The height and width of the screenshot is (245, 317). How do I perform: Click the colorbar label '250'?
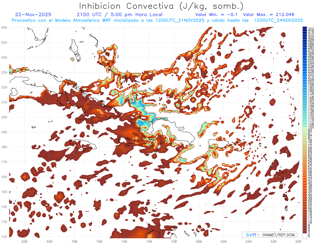pyautogui.click(x=311, y=61)
